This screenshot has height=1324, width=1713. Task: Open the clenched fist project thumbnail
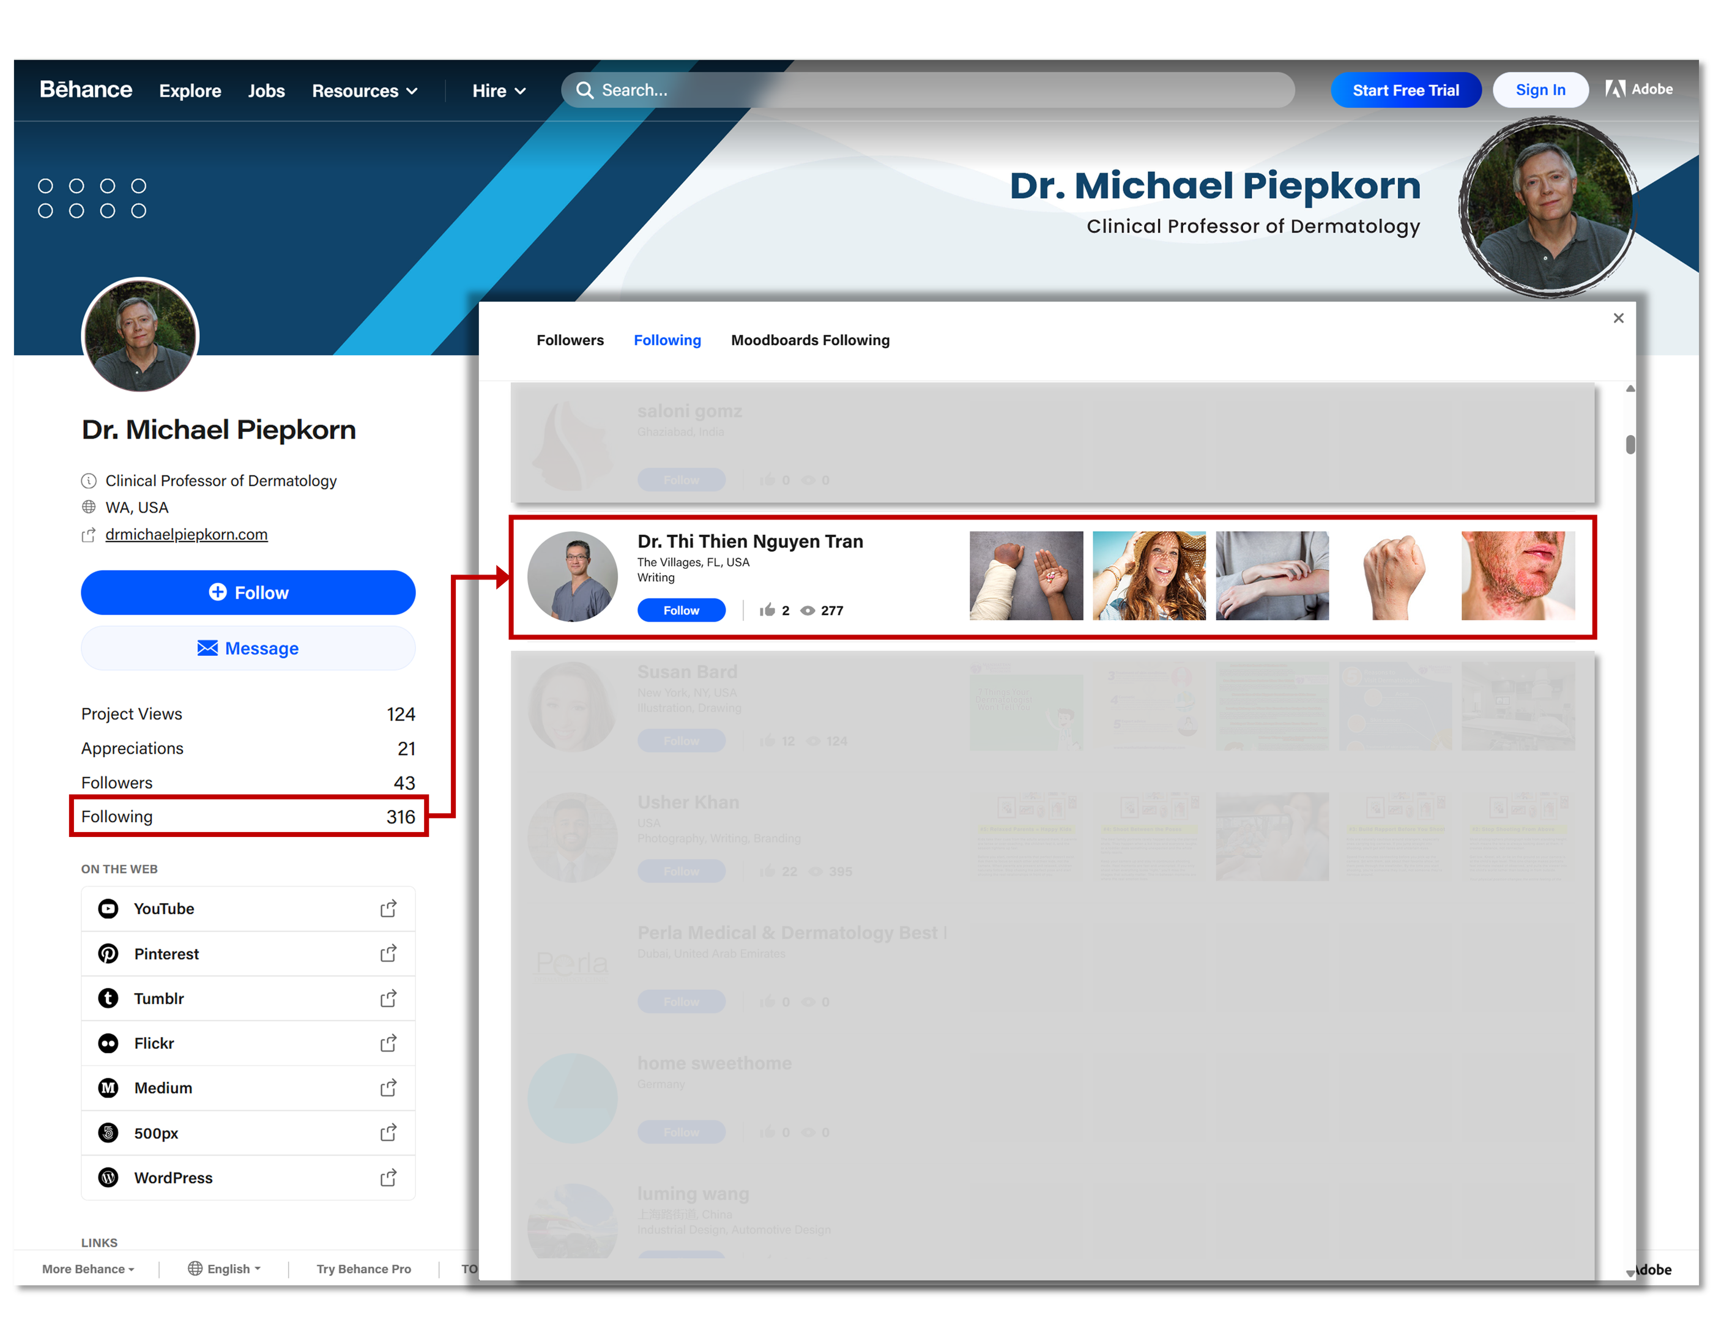(x=1394, y=576)
